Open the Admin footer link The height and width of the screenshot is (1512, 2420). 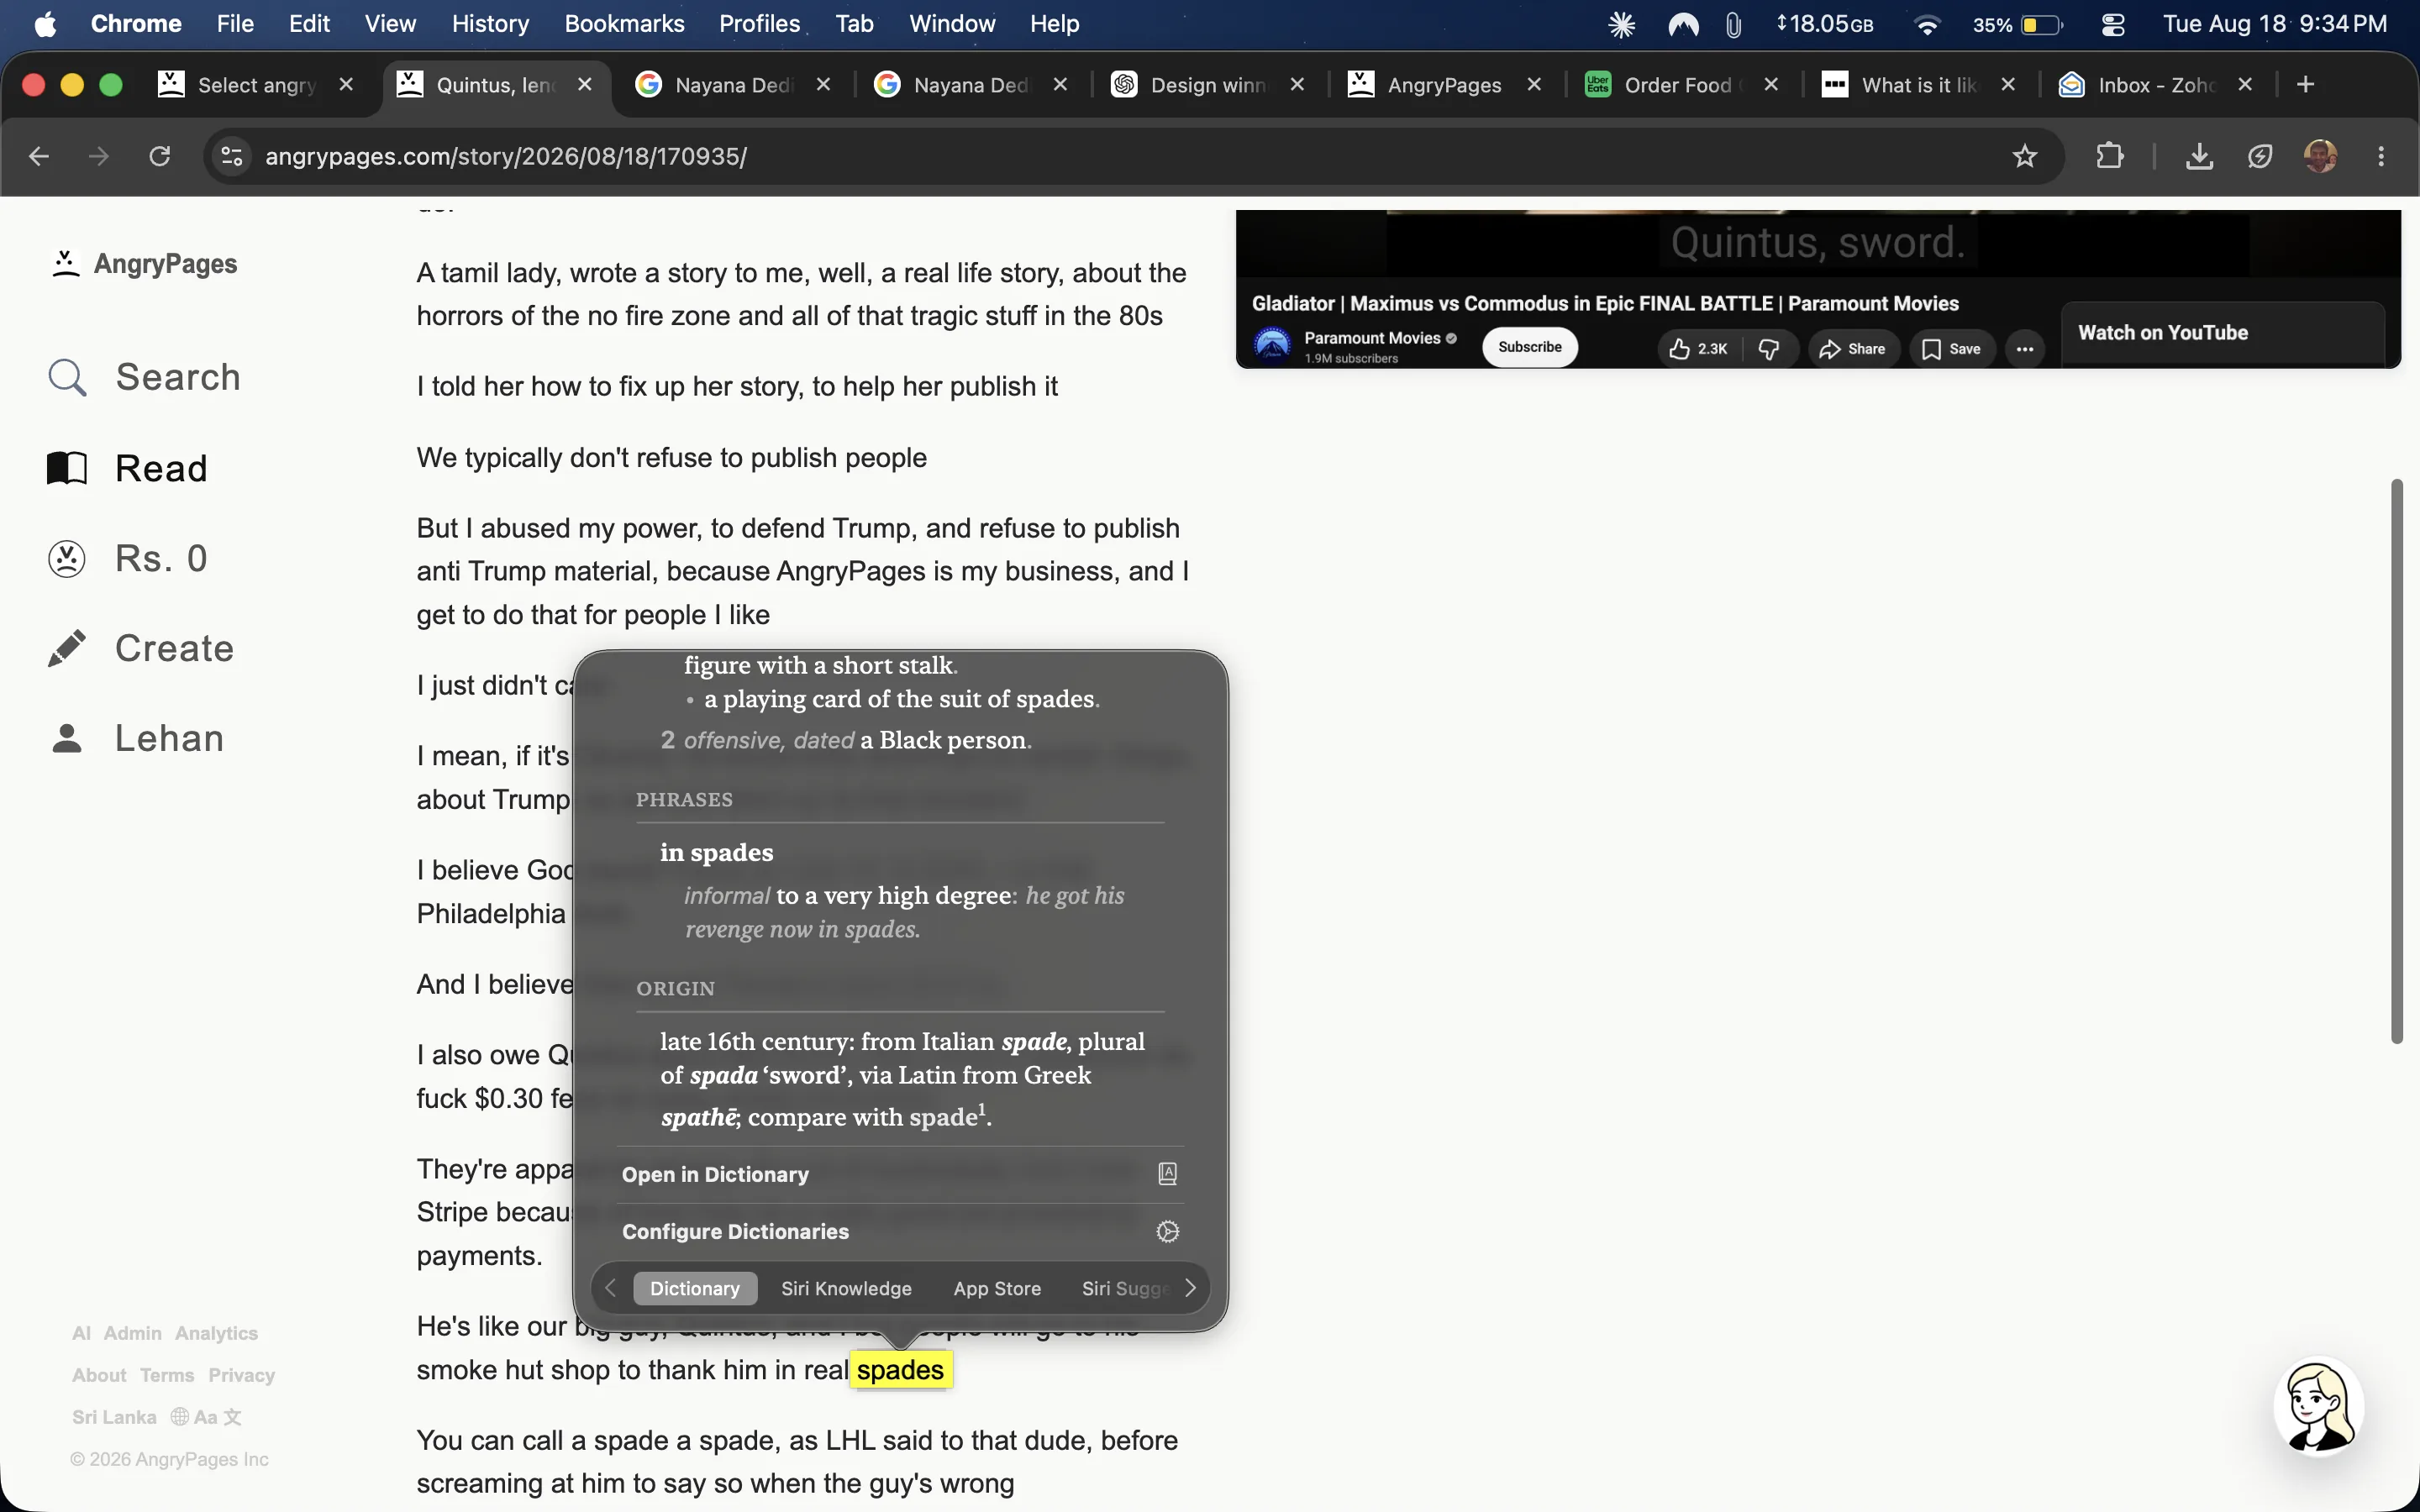(x=132, y=1333)
